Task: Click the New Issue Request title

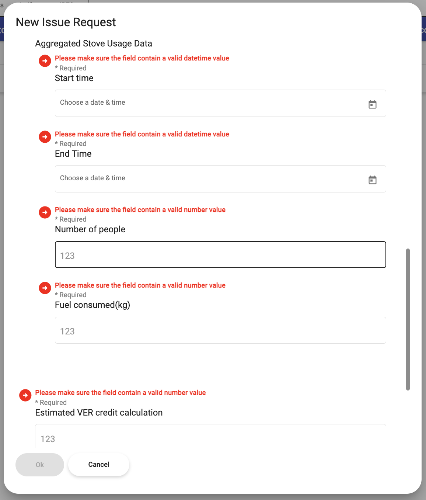Action: tap(66, 22)
